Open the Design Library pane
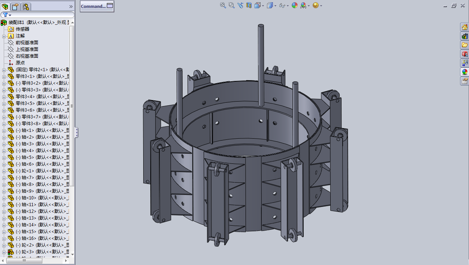469x265 pixels. click(x=465, y=36)
